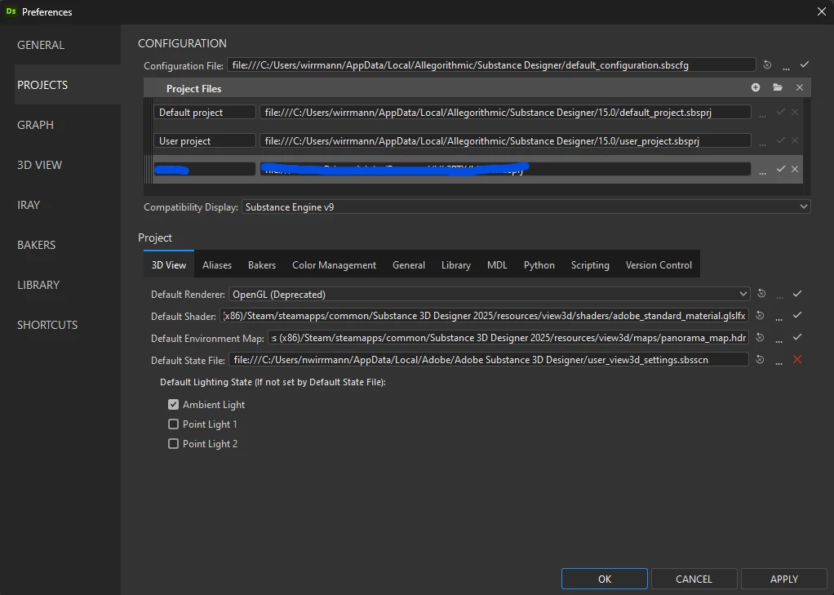This screenshot has width=834, height=595.
Task: Select the 3D View project tab
Action: point(169,264)
